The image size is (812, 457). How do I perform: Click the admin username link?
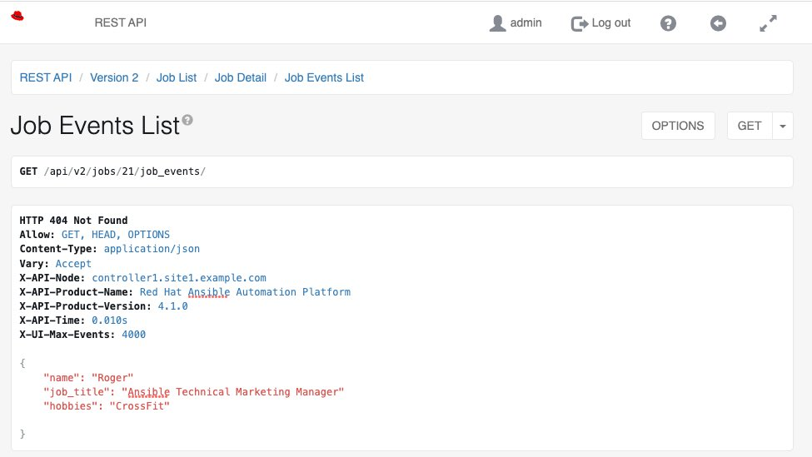(x=526, y=22)
